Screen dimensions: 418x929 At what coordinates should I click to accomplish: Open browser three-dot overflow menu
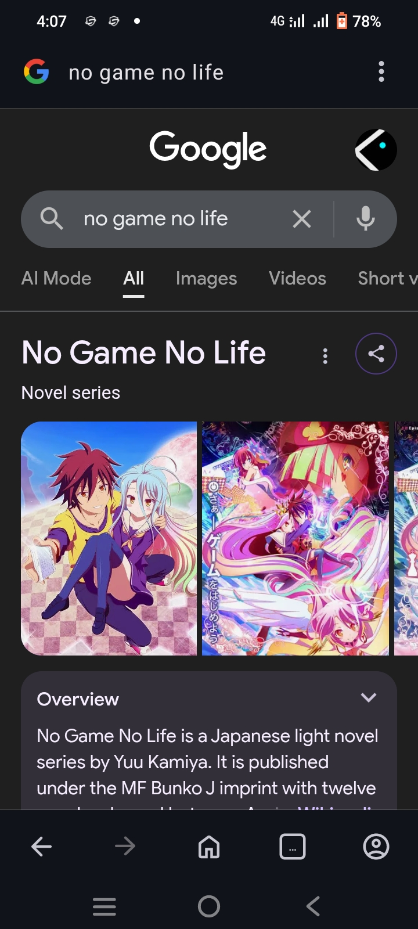(x=381, y=71)
